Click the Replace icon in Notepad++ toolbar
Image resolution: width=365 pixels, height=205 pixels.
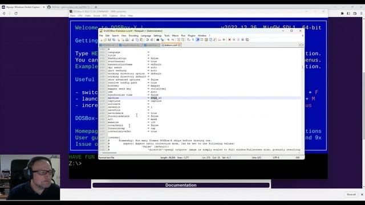[x=162, y=40]
